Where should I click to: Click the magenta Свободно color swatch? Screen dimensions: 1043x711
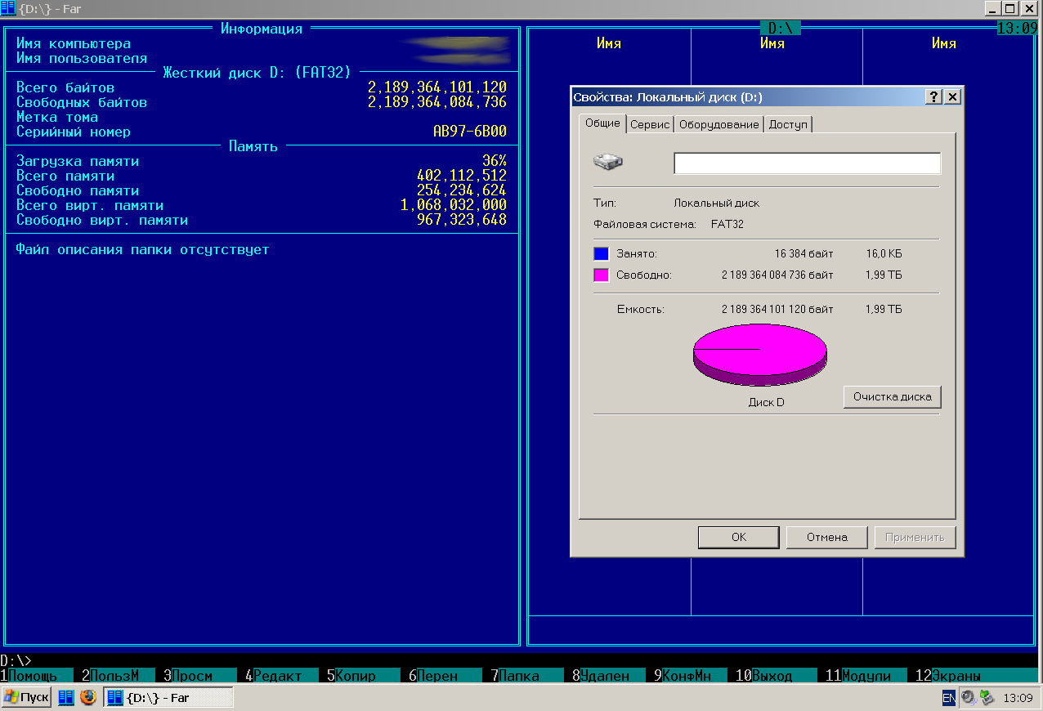click(x=601, y=275)
